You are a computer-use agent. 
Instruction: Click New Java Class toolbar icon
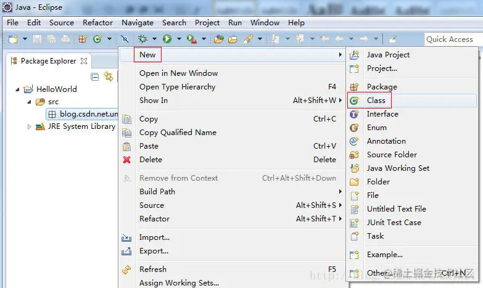pos(97,39)
